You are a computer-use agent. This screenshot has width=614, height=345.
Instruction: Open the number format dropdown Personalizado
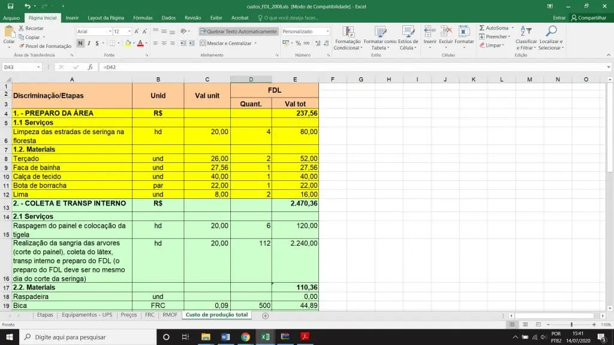(x=327, y=31)
